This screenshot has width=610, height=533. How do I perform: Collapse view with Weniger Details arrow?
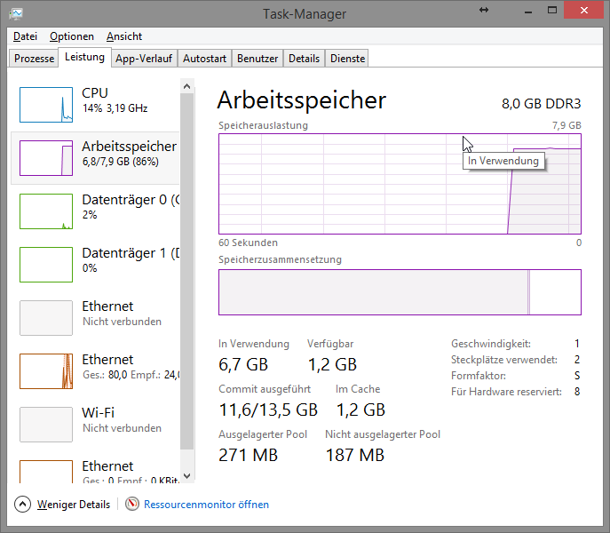22,505
